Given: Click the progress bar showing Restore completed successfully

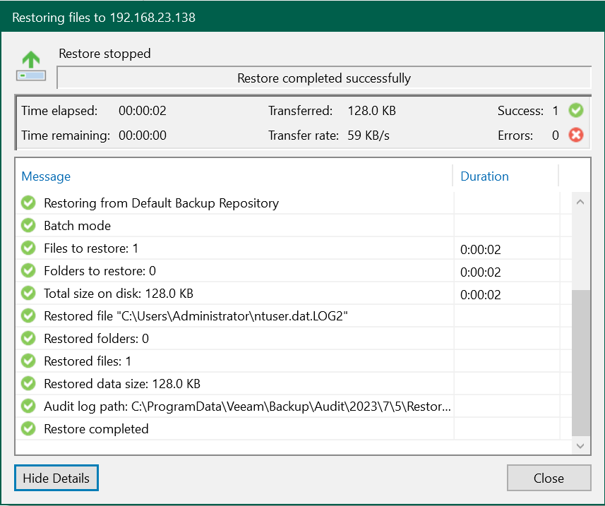Looking at the screenshot, I should click(324, 78).
